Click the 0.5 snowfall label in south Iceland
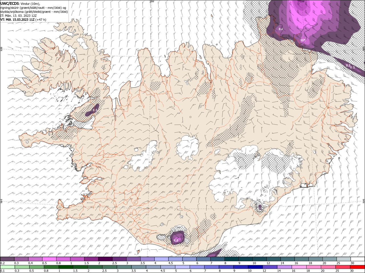Screen dimensions: 365x273 (176, 241)
